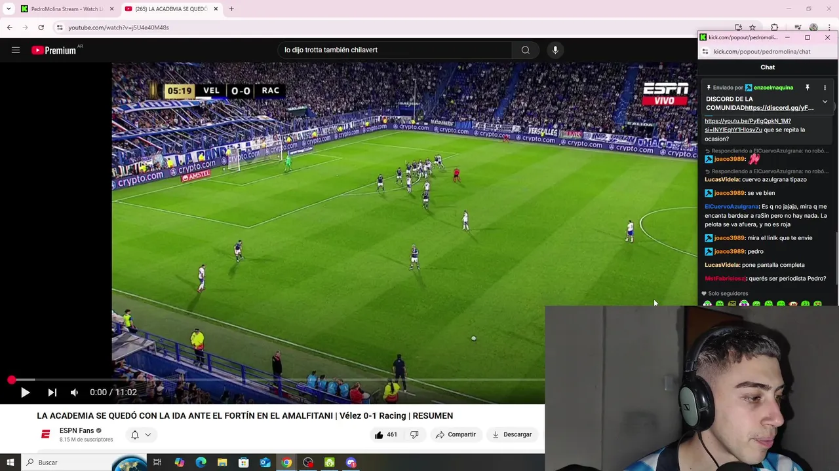Screen dimensions: 839x471
Task: Open the discord.gg invite link
Action: tap(779, 108)
